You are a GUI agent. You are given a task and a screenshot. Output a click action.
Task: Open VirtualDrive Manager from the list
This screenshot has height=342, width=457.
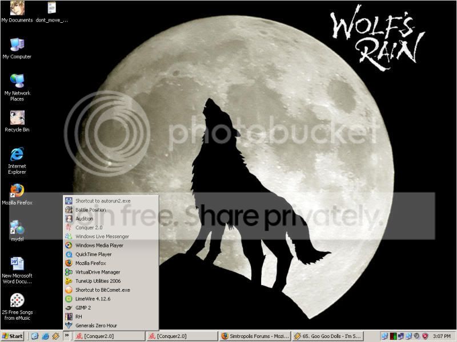(111, 272)
